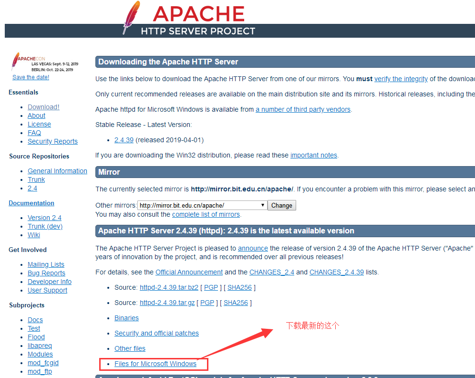Image resolution: width=475 pixels, height=378 pixels.
Task: Open Trunk under Source Repositories
Action: coord(36,179)
